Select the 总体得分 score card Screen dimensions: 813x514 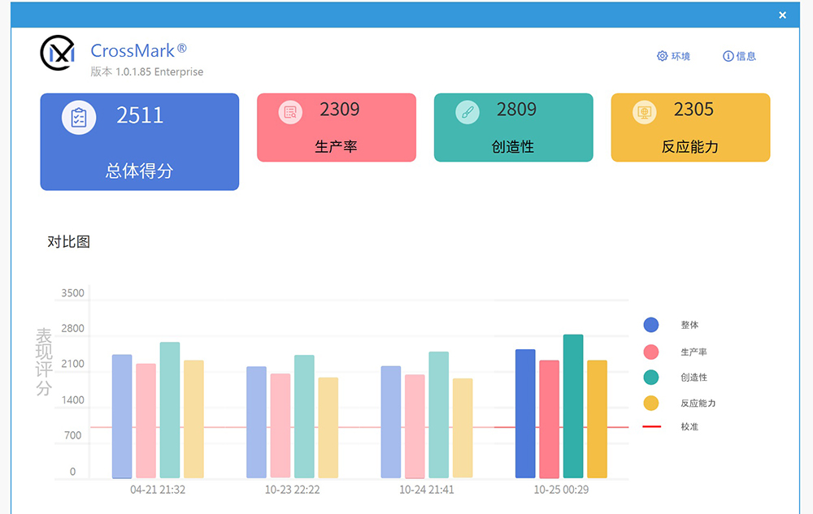point(140,142)
